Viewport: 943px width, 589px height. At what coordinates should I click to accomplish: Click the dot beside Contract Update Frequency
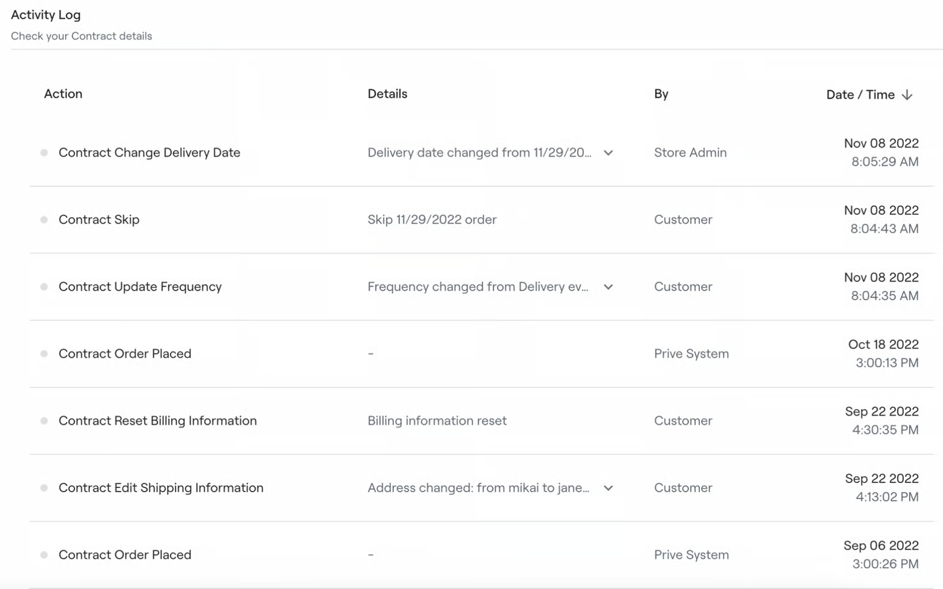44,286
